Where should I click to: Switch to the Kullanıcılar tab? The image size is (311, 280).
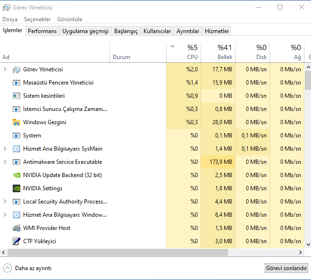[157, 31]
